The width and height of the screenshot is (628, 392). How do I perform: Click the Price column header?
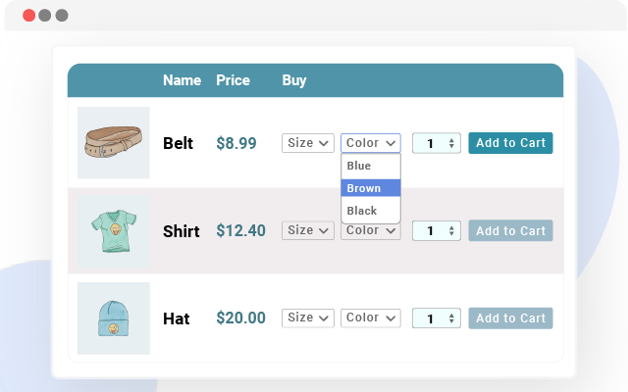click(233, 80)
